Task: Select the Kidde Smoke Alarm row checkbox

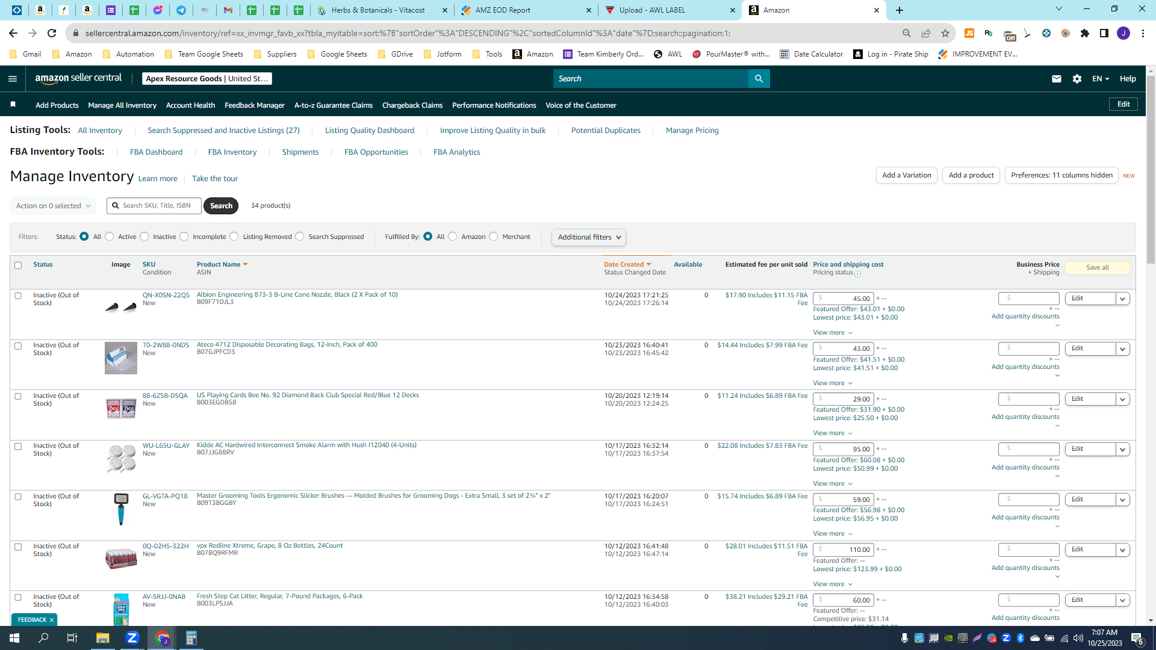Action: click(x=18, y=447)
